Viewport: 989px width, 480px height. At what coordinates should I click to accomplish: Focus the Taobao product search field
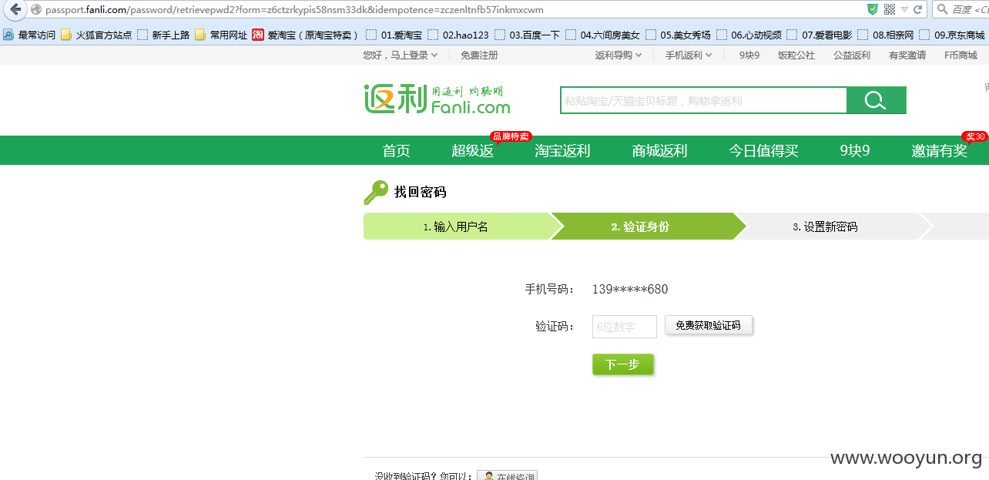(703, 101)
